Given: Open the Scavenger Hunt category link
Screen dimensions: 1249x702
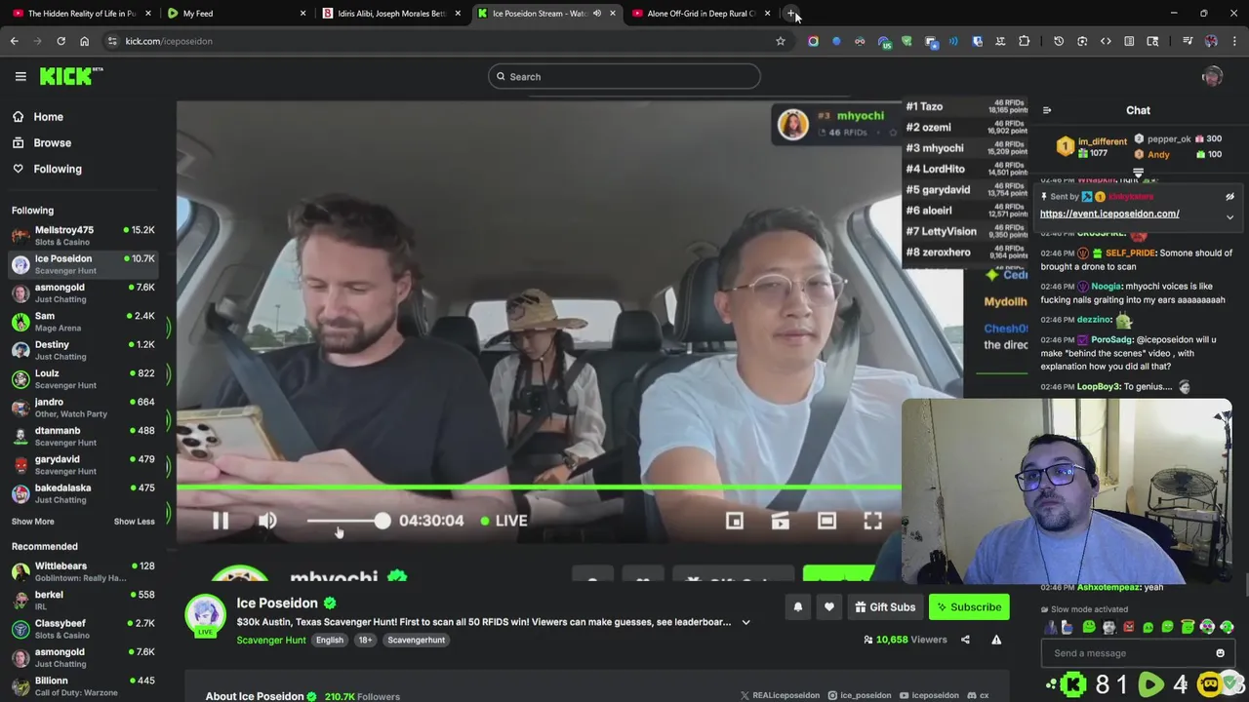Looking at the screenshot, I should [x=271, y=640].
